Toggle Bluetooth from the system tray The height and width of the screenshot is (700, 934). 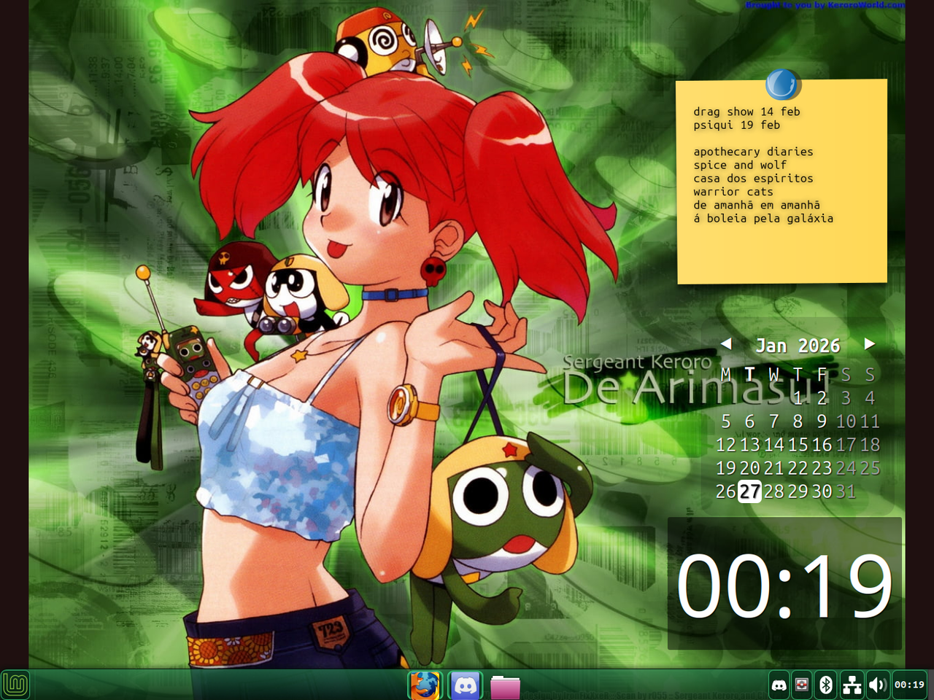pyautogui.click(x=827, y=685)
